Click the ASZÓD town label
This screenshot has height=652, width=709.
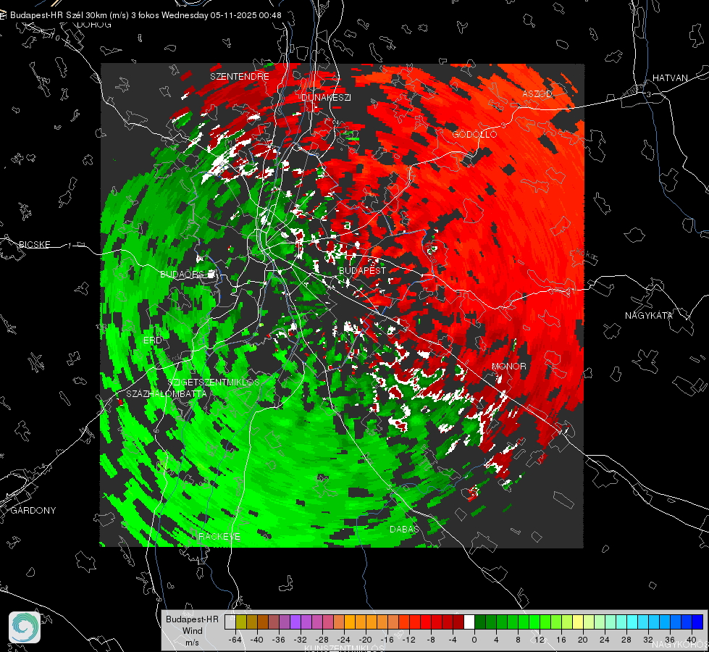point(537,93)
